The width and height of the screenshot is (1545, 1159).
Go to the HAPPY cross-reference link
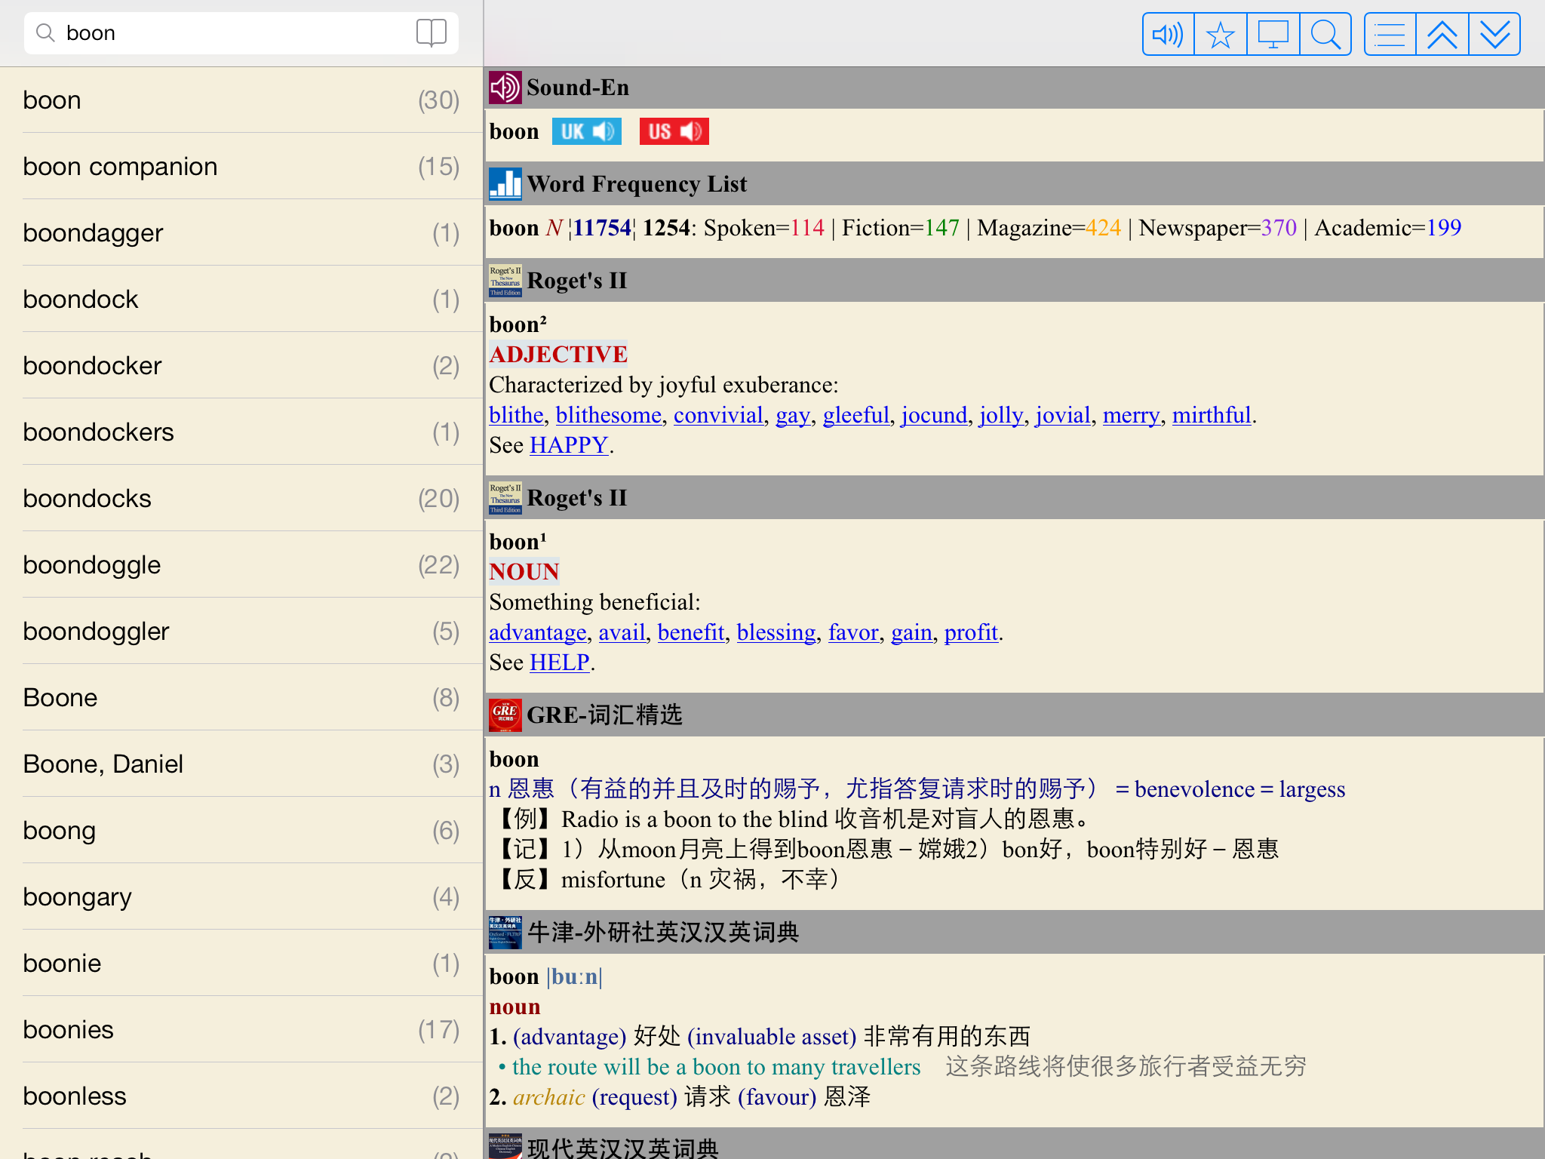click(x=569, y=445)
